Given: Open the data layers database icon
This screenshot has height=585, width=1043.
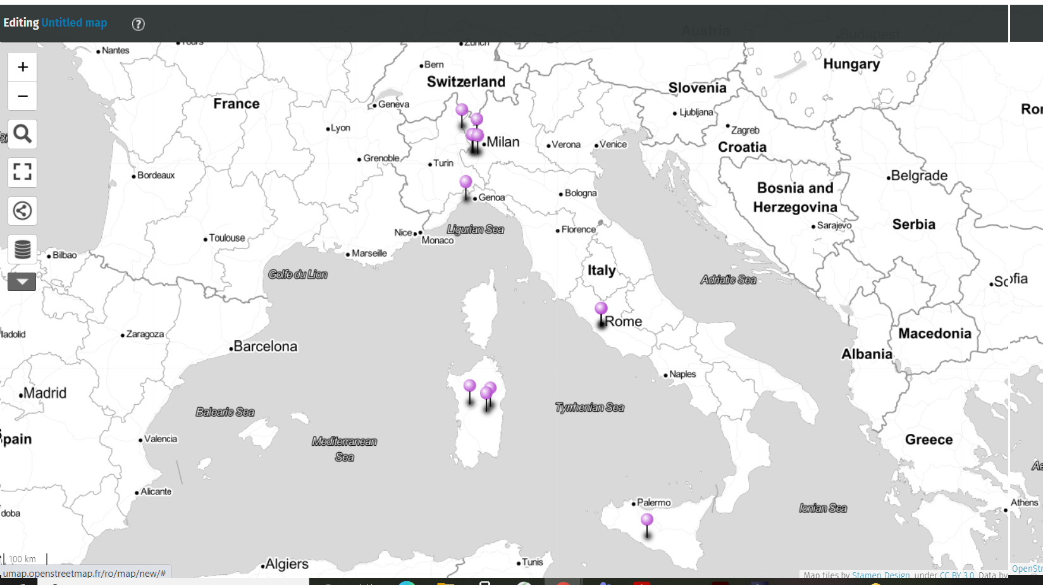Looking at the screenshot, I should (22, 249).
